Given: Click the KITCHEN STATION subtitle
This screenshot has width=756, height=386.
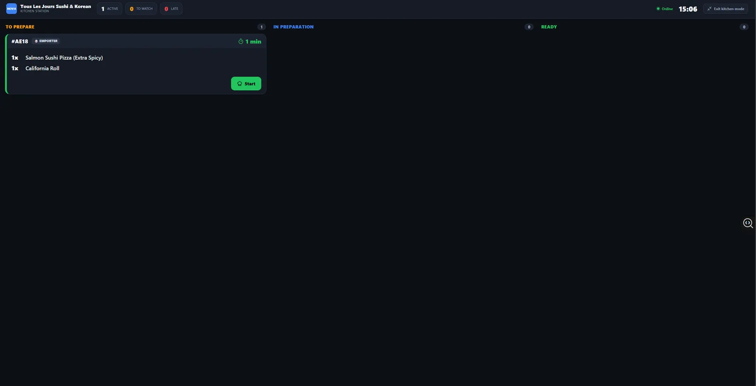Looking at the screenshot, I should coord(34,11).
